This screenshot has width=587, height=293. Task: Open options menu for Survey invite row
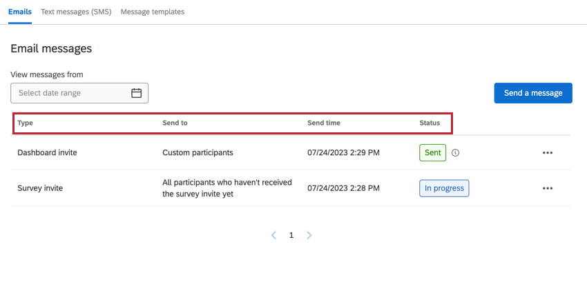point(548,188)
